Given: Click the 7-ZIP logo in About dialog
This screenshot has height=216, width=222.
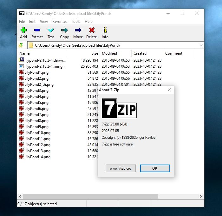Looking at the screenshot, I should pyautogui.click(x=119, y=108).
